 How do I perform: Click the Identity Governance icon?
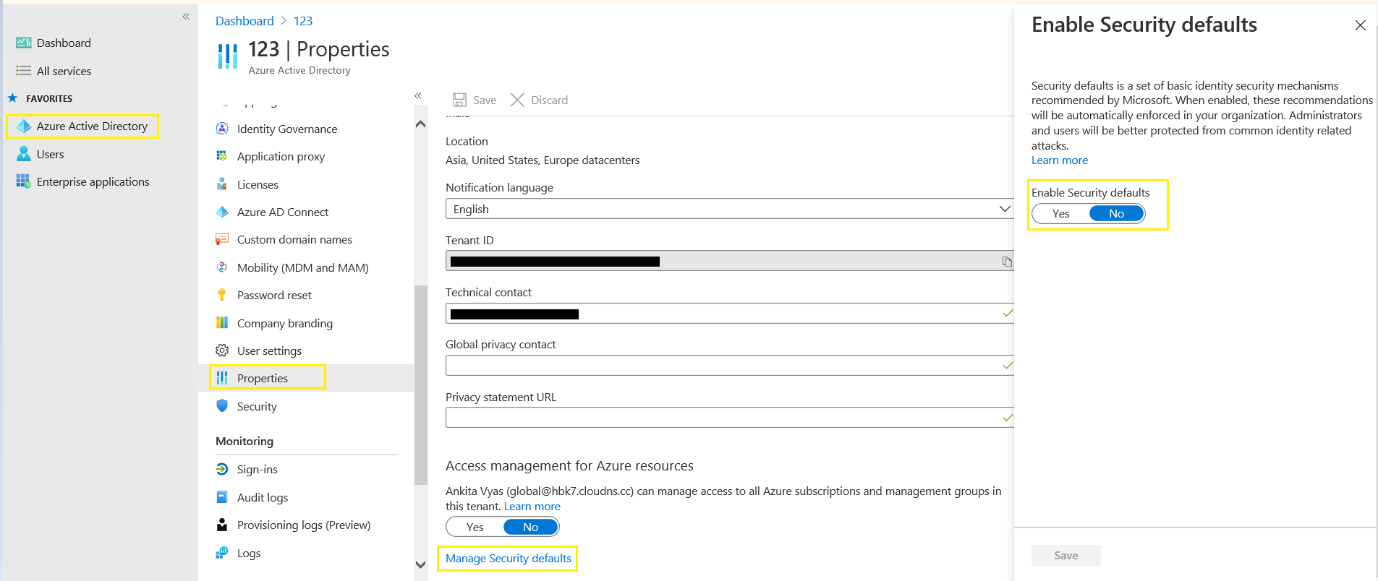(x=222, y=129)
